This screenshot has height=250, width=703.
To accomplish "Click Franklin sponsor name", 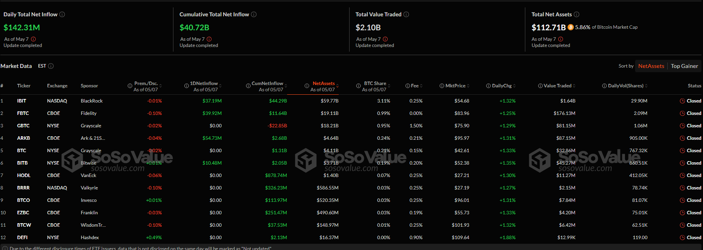I will [89, 213].
